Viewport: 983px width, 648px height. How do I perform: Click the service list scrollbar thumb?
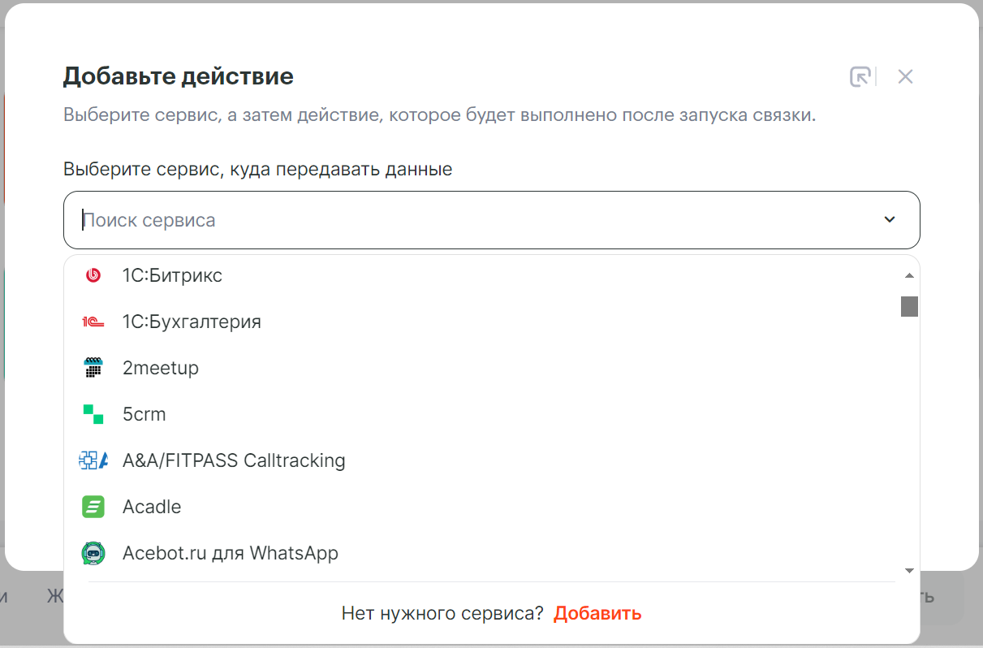coord(909,306)
